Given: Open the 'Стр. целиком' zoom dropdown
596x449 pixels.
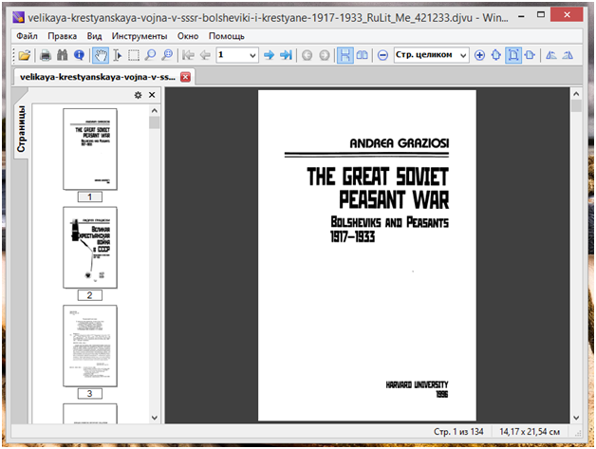Looking at the screenshot, I should click(x=463, y=55).
